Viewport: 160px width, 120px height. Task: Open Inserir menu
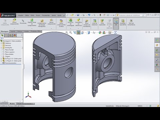[38, 15]
